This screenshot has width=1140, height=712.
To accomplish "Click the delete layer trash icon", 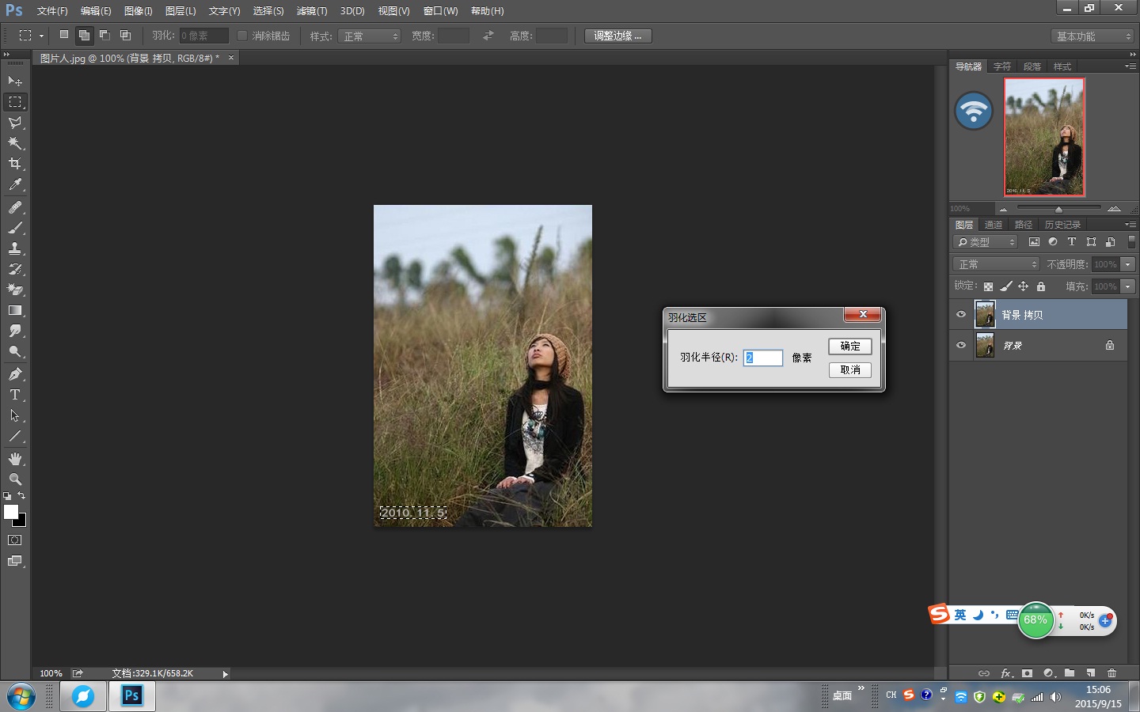I will [x=1111, y=673].
